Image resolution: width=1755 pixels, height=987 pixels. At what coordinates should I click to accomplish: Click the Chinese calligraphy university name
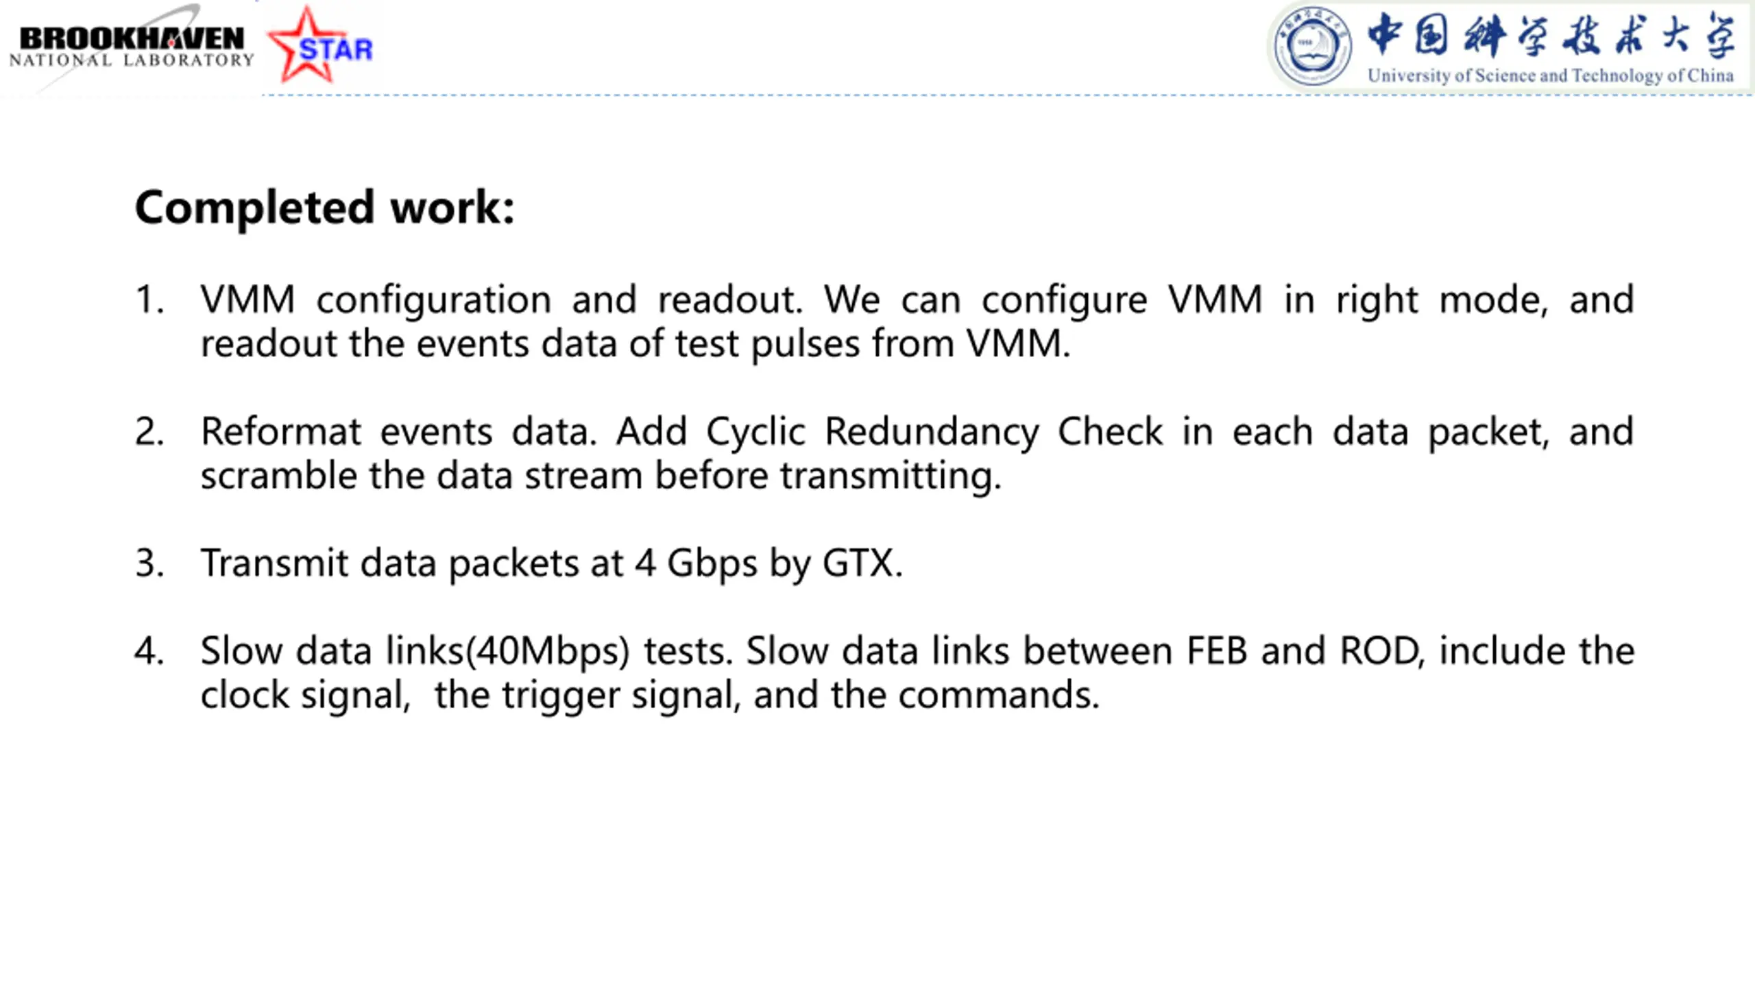click(x=1551, y=34)
